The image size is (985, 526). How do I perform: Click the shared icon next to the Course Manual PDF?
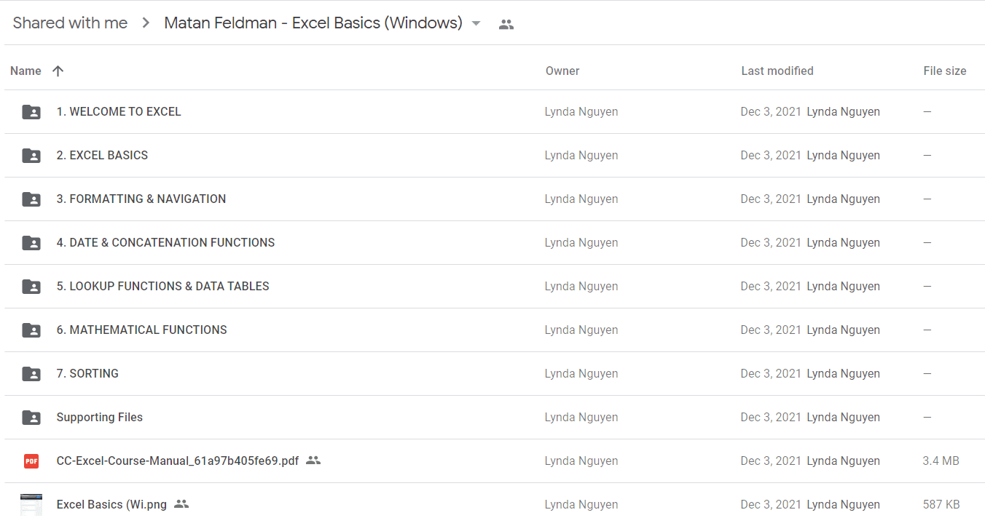[x=313, y=461]
